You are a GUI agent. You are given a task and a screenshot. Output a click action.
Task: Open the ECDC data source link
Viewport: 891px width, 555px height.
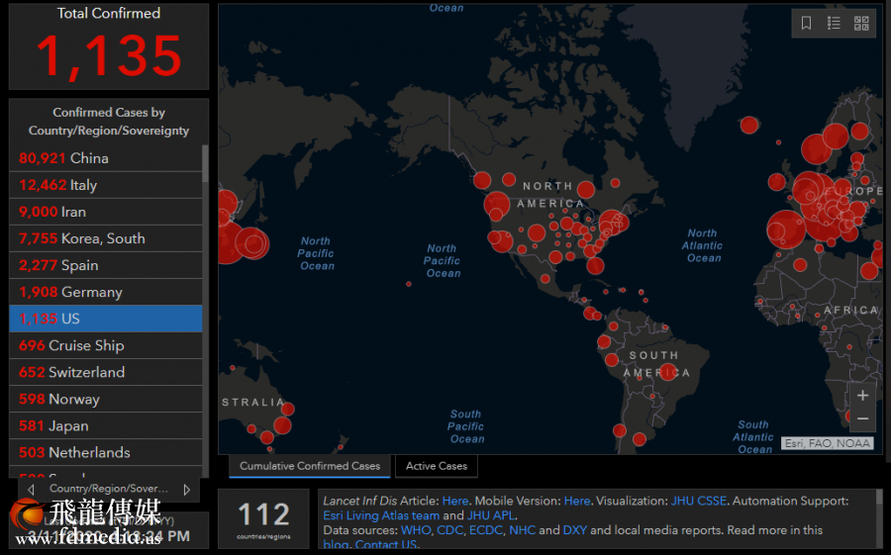pos(484,530)
